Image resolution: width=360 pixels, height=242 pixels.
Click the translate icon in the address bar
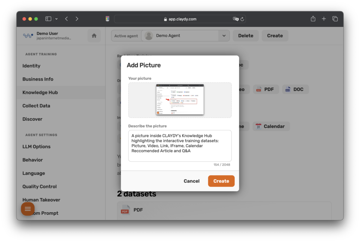[x=236, y=19]
